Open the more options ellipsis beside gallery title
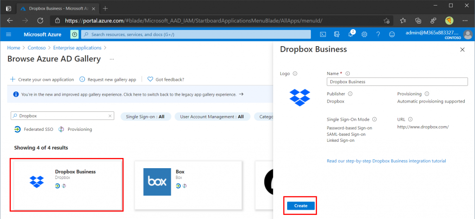The height and width of the screenshot is (219, 475). [x=112, y=59]
